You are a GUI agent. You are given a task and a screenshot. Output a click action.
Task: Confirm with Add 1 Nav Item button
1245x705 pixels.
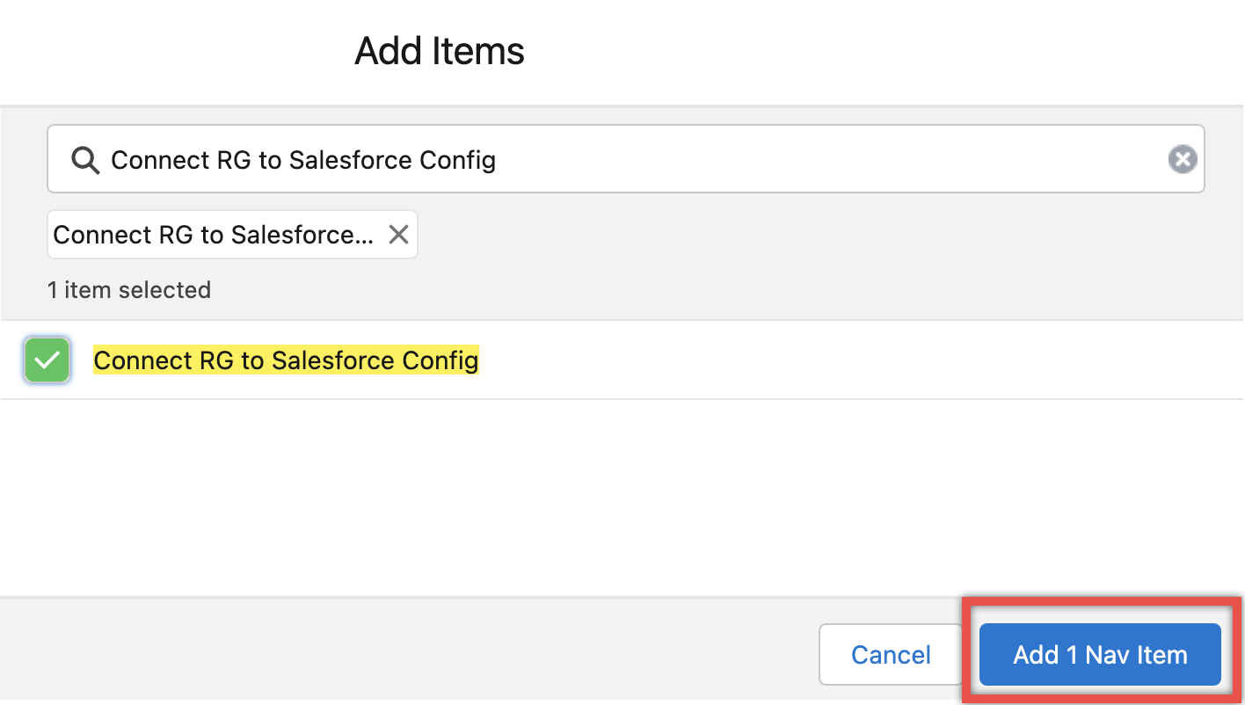[x=1100, y=655]
